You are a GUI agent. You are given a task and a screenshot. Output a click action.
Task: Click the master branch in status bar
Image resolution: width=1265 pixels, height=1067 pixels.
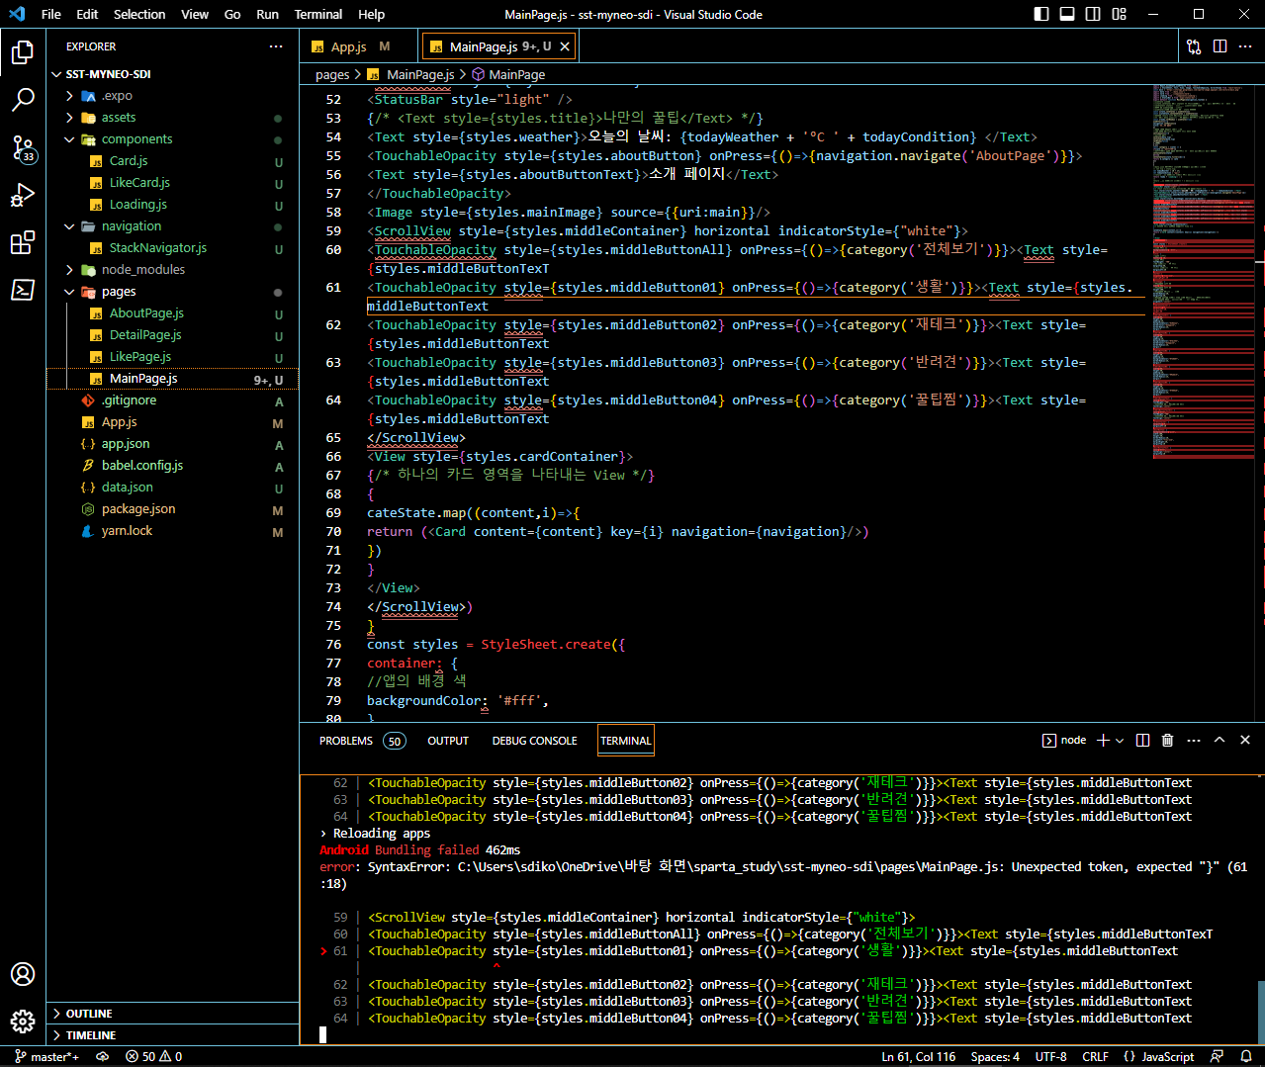[45, 1056]
